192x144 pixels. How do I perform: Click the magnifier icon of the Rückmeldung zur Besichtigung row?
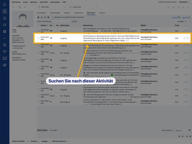[x=39, y=38]
